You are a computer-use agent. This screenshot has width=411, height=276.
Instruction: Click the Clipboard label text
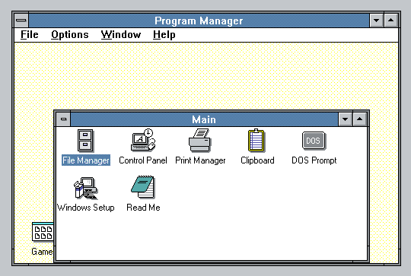257,160
